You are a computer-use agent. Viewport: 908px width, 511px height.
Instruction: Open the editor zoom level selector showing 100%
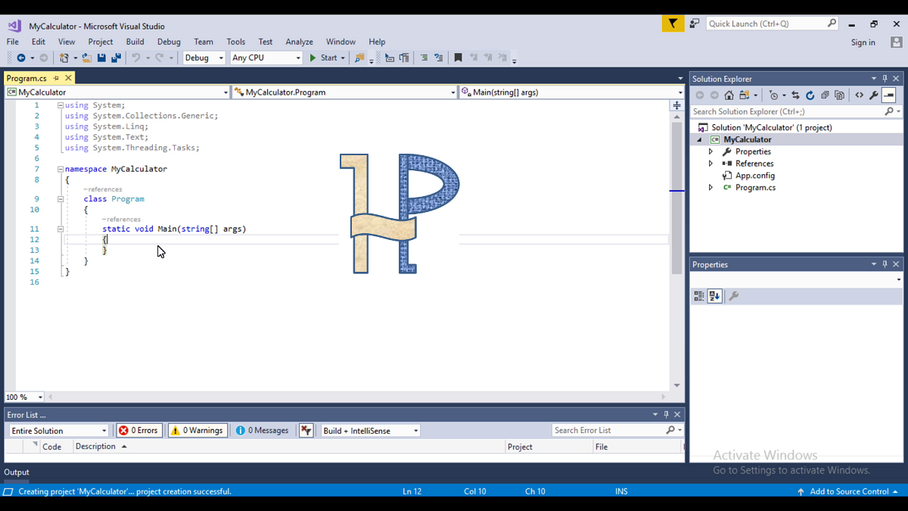coord(23,397)
